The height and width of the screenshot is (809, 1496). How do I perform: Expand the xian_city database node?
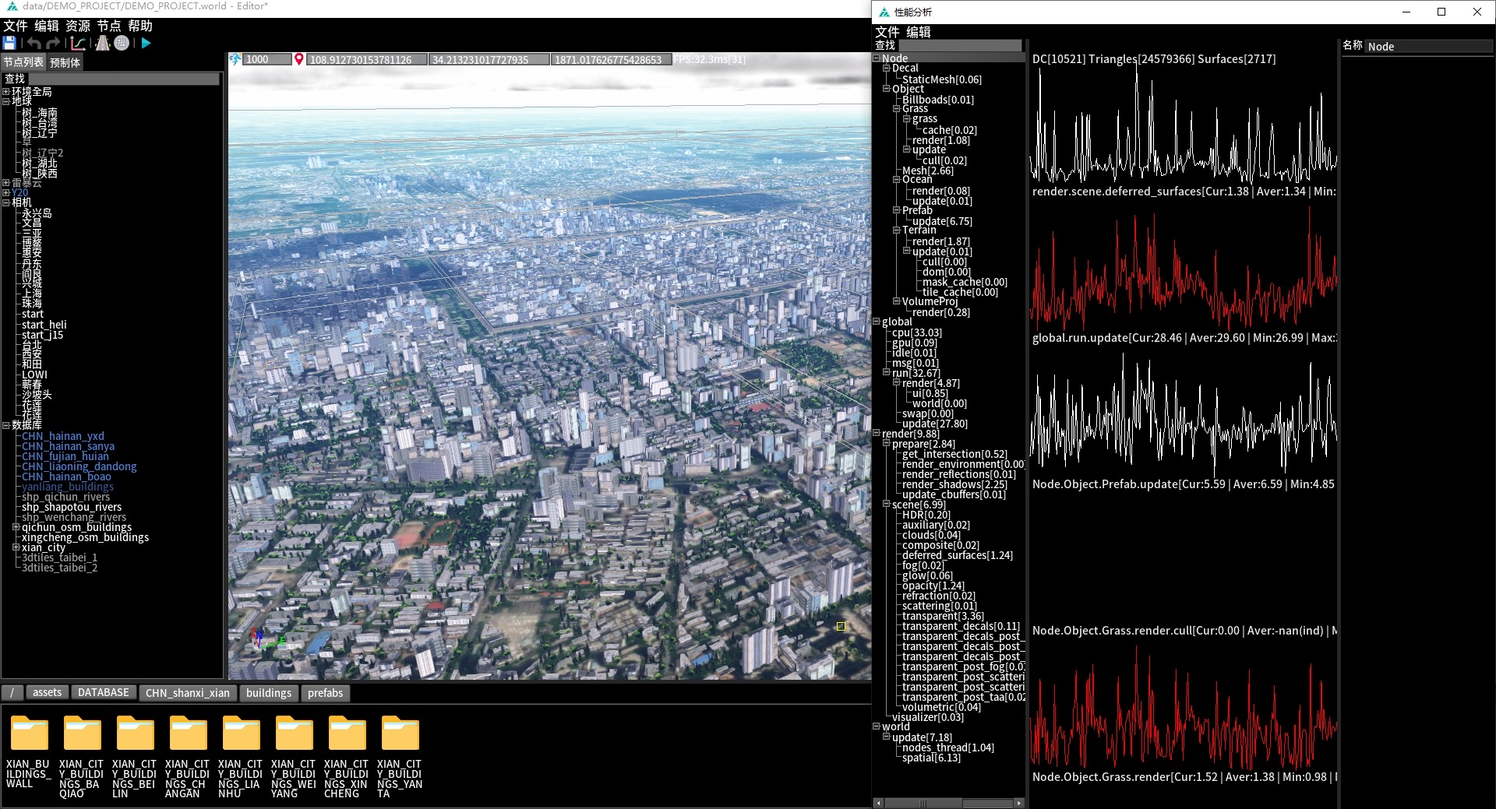pyautogui.click(x=16, y=547)
